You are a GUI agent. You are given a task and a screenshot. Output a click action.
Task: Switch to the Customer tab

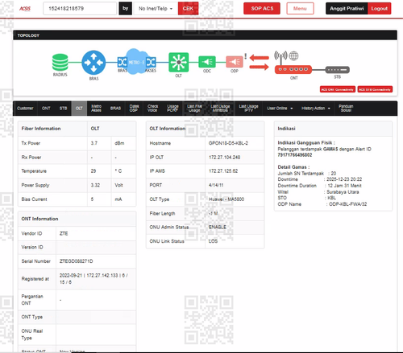coord(25,109)
